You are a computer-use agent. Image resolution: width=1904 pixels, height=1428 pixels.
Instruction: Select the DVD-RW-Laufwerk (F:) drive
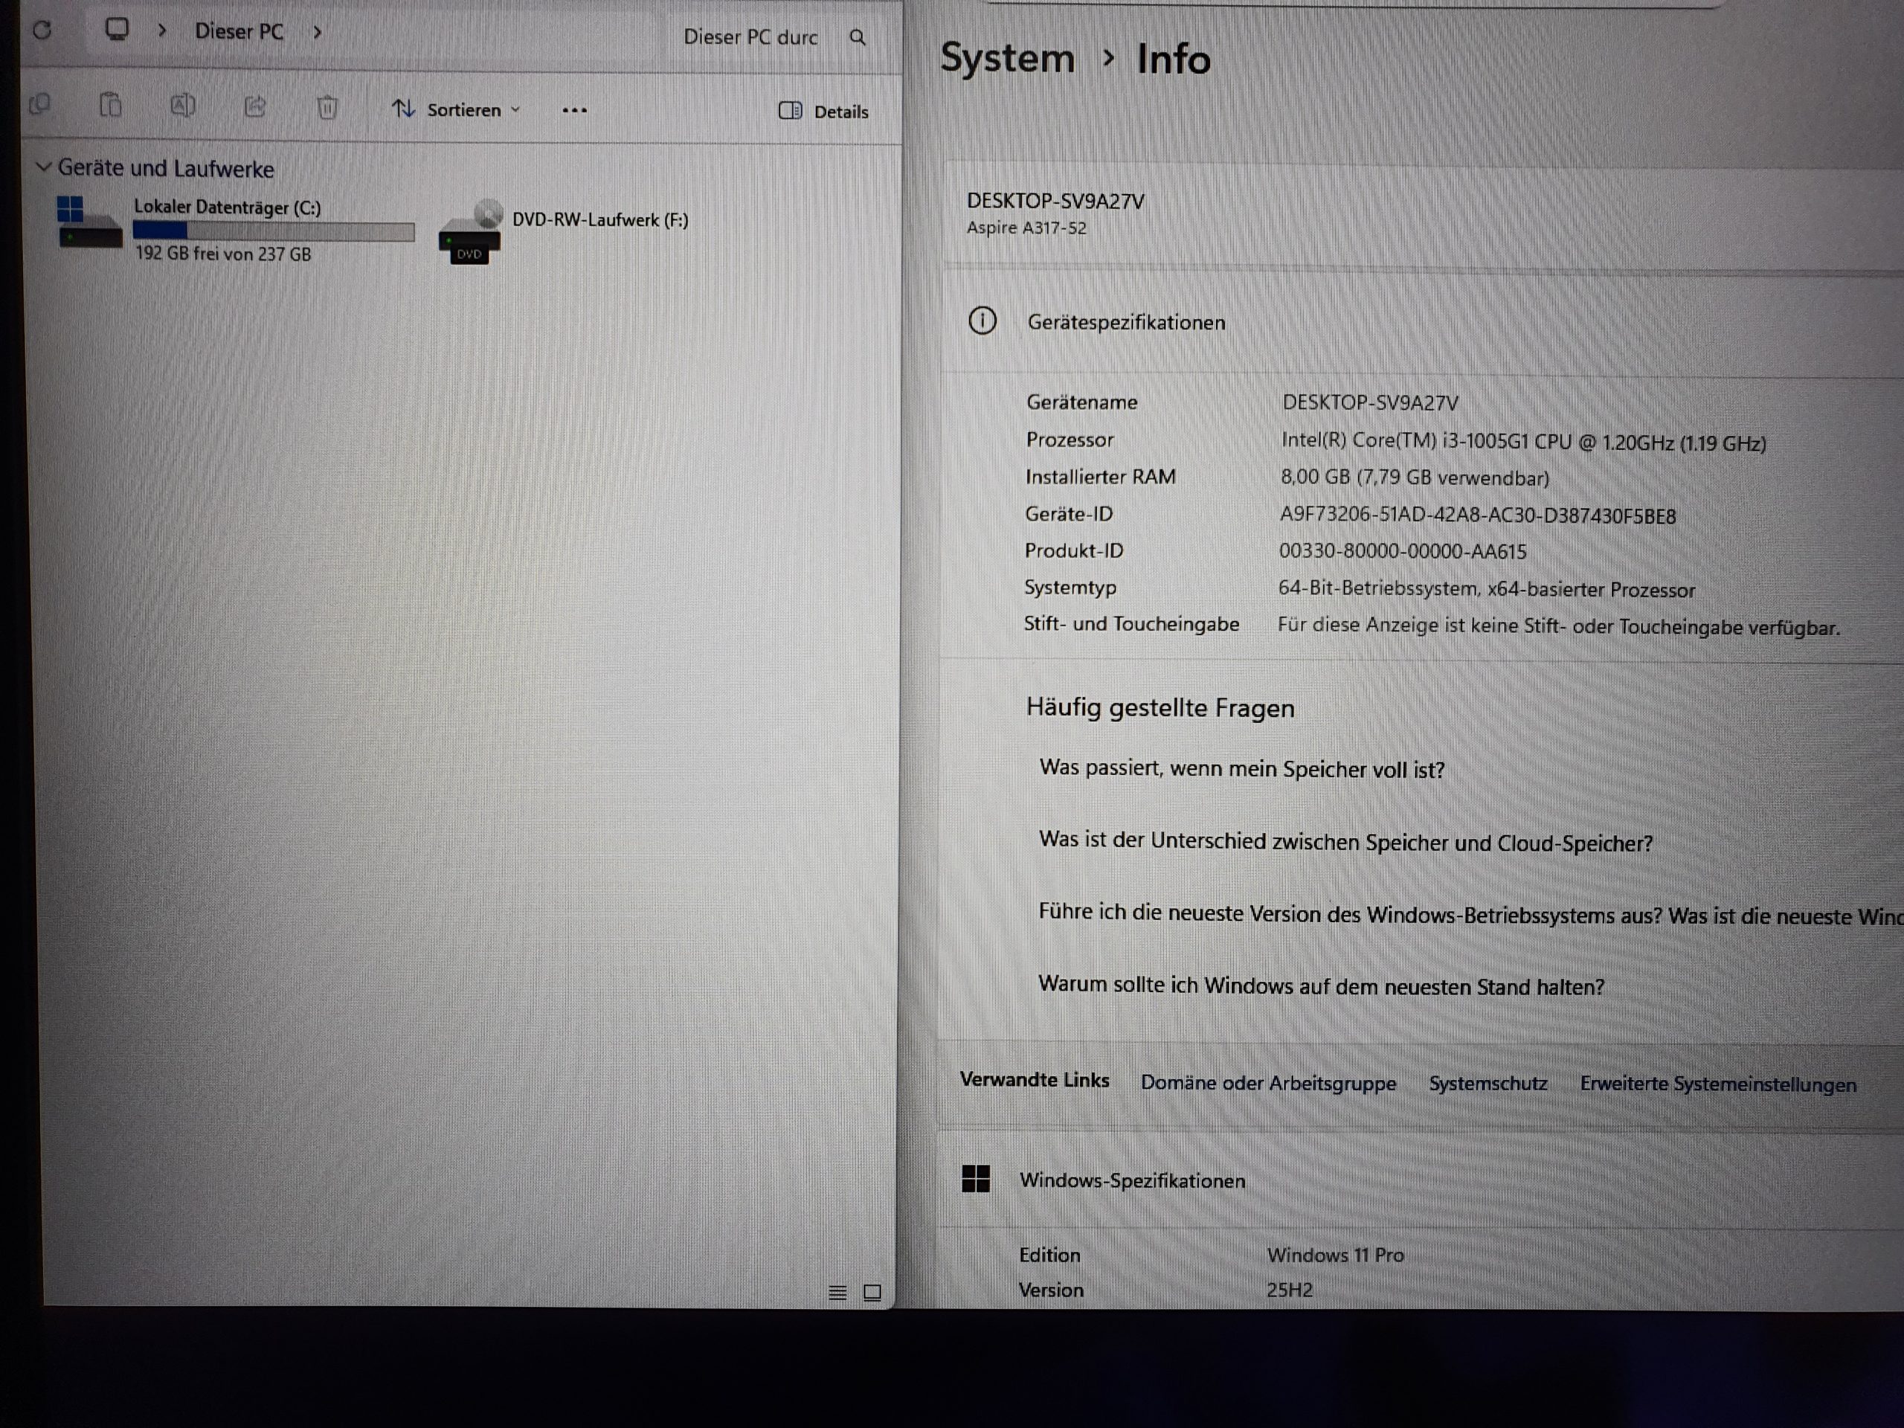(599, 220)
